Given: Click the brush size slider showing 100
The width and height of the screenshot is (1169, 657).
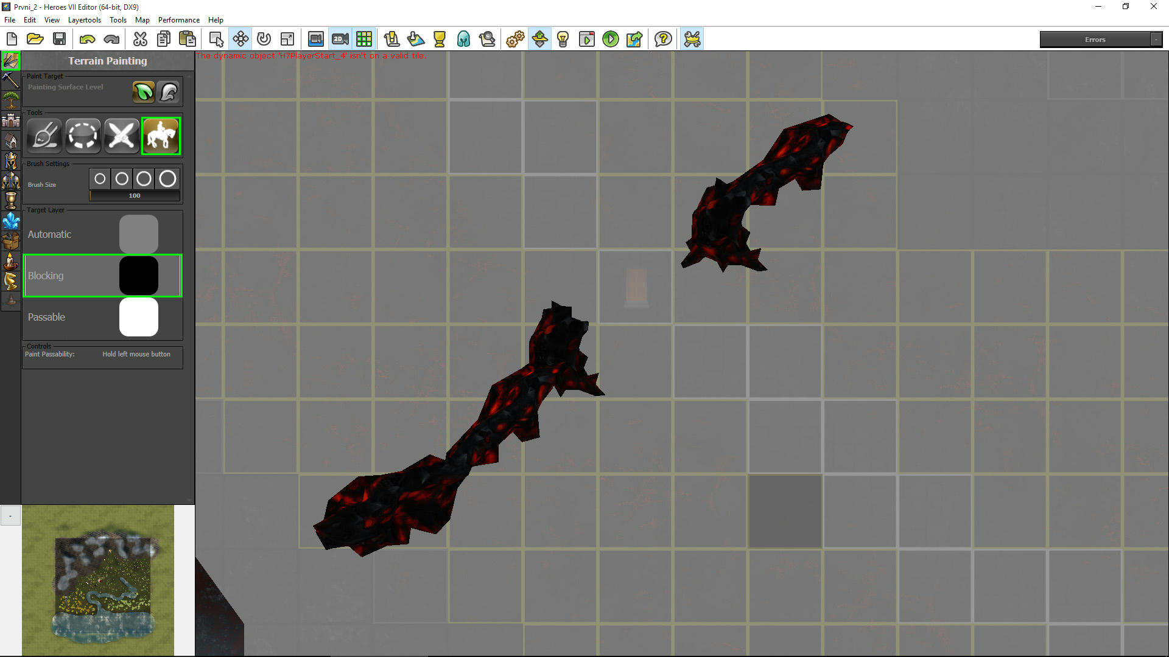Looking at the screenshot, I should pyautogui.click(x=135, y=195).
